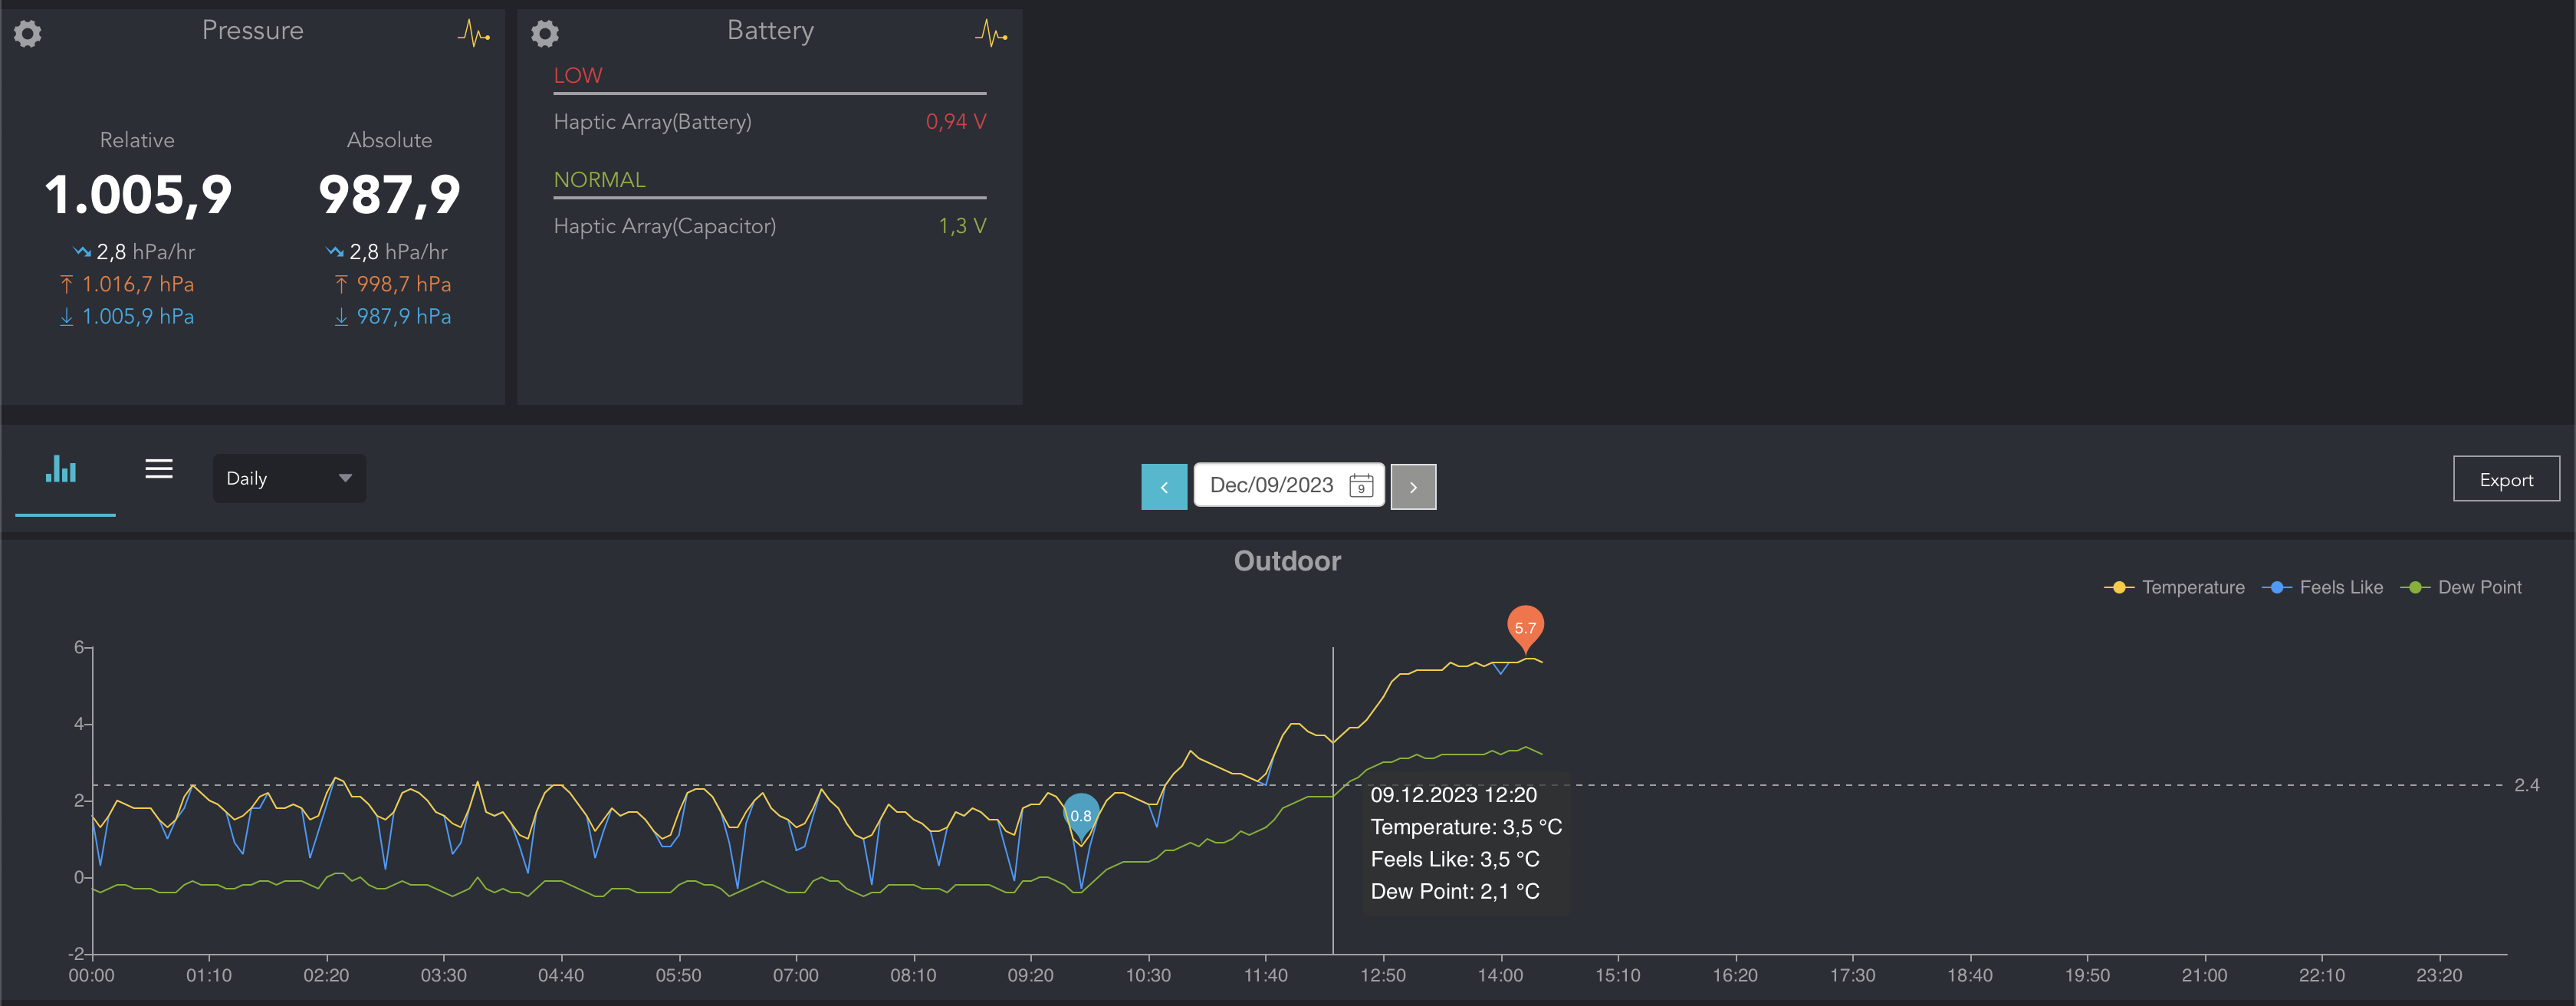Click Pressure panel graph pulse icon
Viewport: 2576px width, 1006px height.
(x=473, y=34)
